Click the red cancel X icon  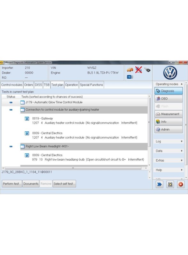[x=181, y=184]
